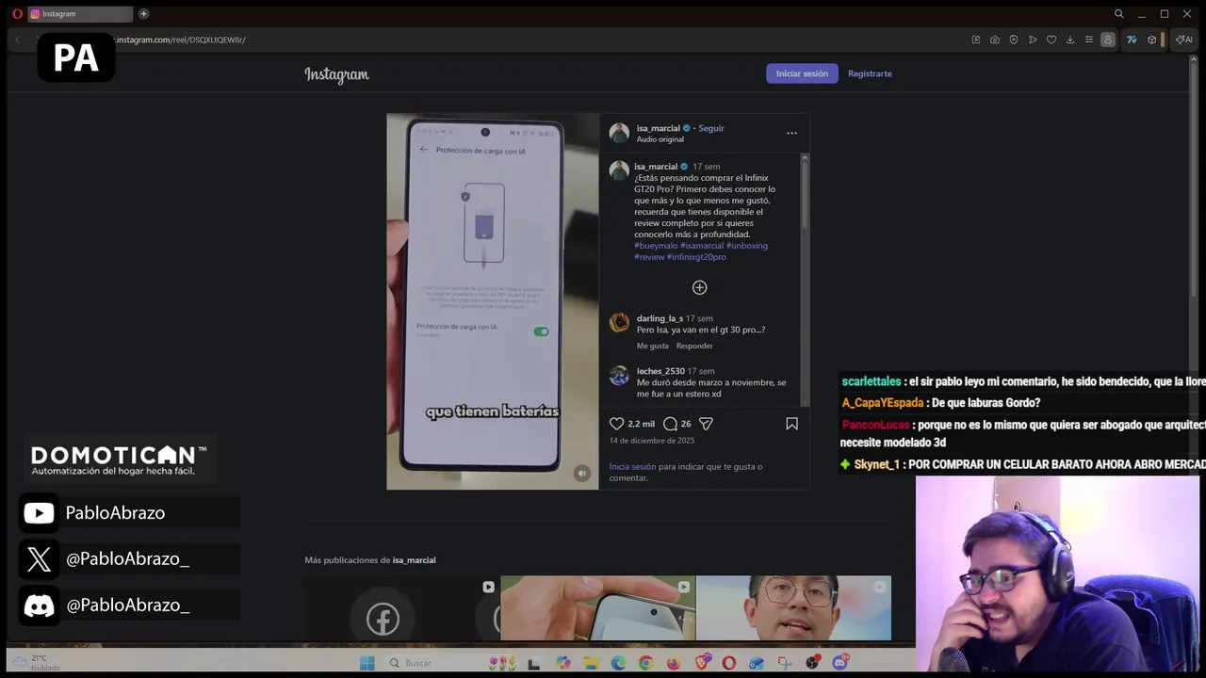Screen dimensions: 1206x678
Task: Open File Explorer from taskbar
Action: click(590, 663)
